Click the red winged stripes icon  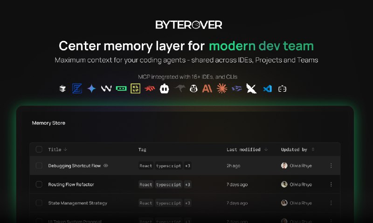click(x=150, y=89)
